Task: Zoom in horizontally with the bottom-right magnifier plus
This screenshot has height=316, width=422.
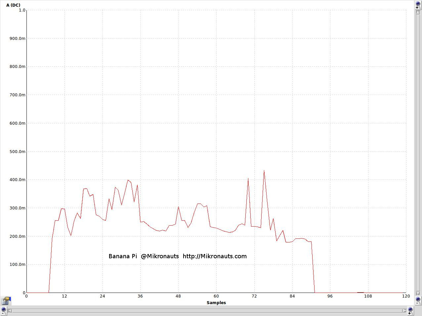Action: point(410,311)
